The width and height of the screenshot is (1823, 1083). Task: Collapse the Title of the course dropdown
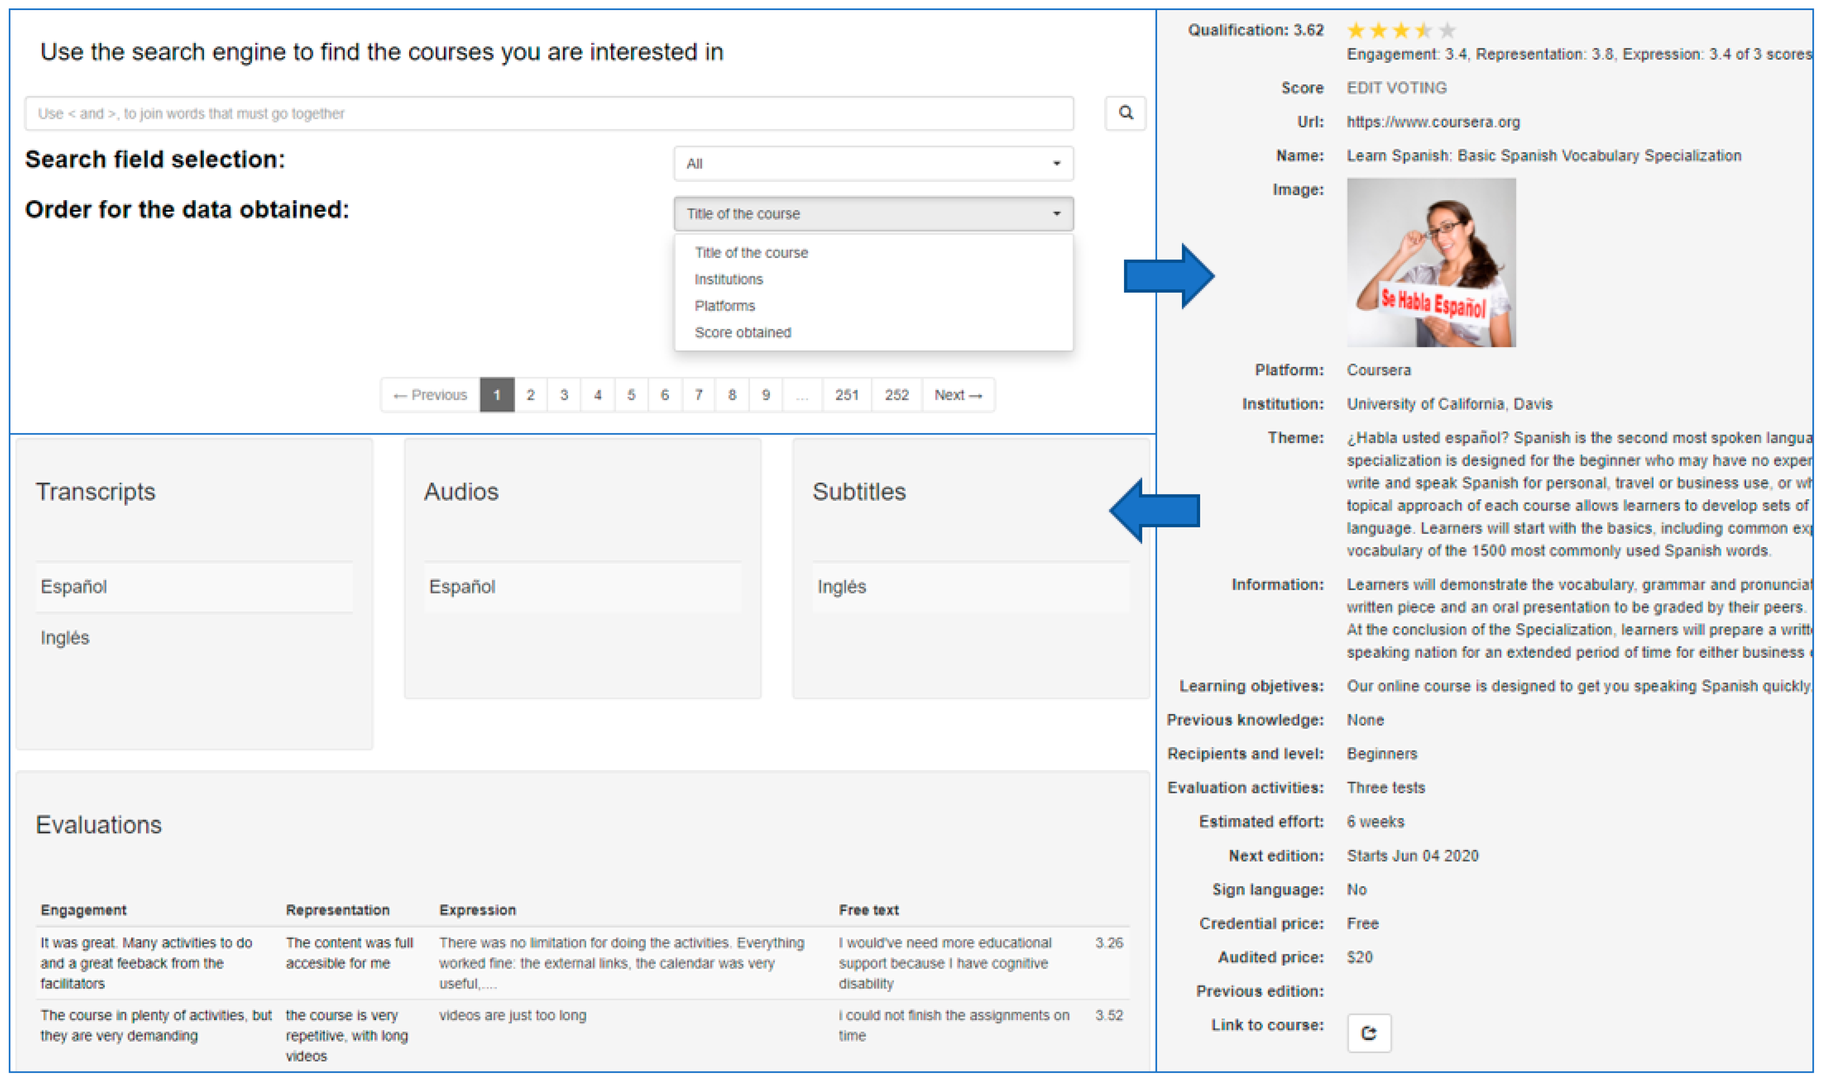873,214
